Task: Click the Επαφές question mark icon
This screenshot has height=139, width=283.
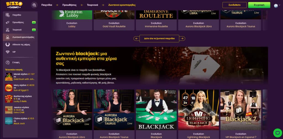Action: click(7, 63)
